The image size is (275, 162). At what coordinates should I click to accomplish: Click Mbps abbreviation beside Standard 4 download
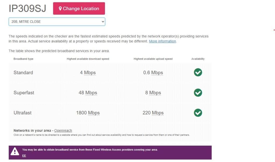(x=90, y=73)
